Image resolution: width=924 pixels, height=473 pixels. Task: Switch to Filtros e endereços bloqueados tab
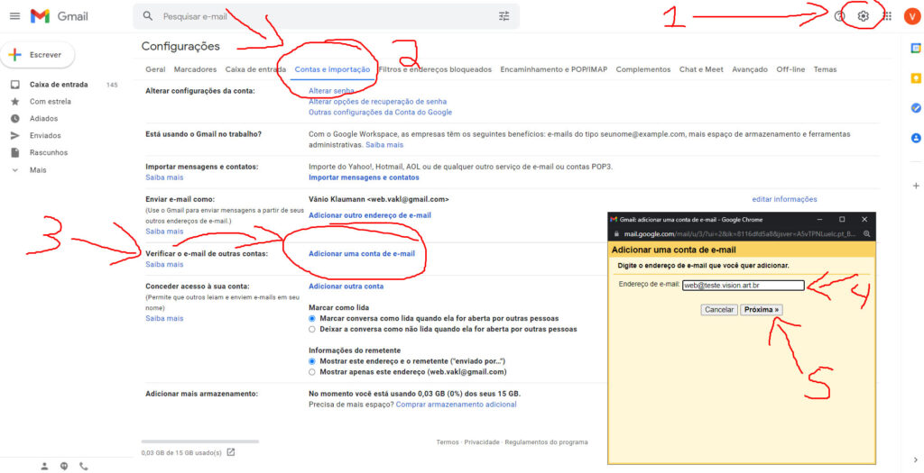[435, 69]
